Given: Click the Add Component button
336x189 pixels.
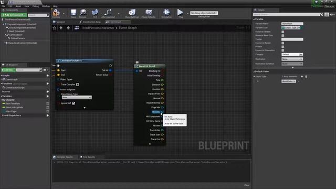Looking at the screenshot, I should click(x=14, y=15).
